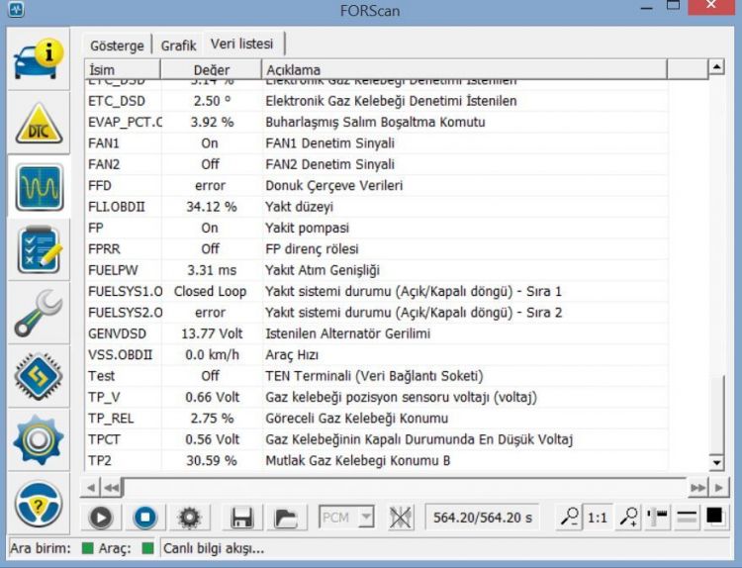Open a saved log file folder
742x568 pixels.
pos(286,518)
